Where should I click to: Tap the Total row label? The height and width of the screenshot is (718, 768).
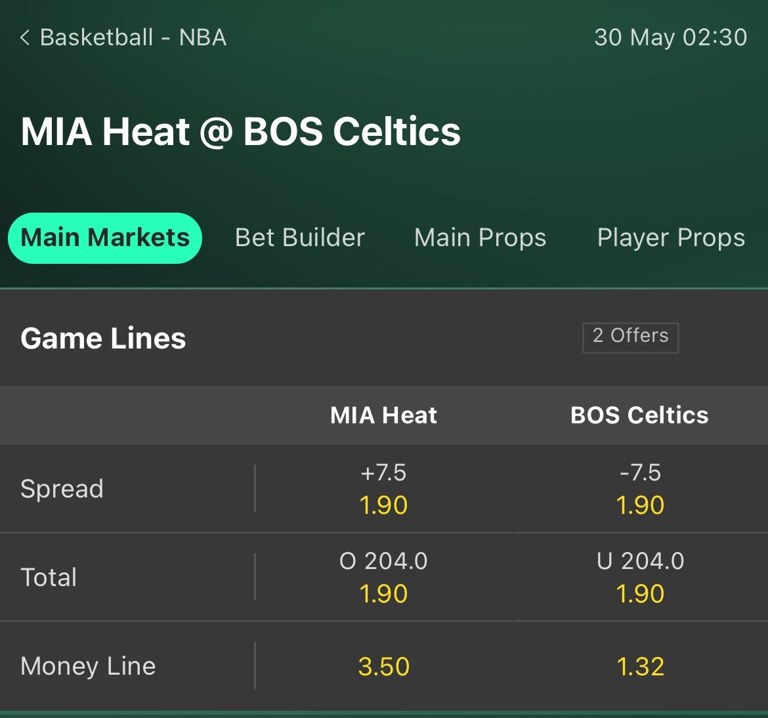[x=49, y=578]
